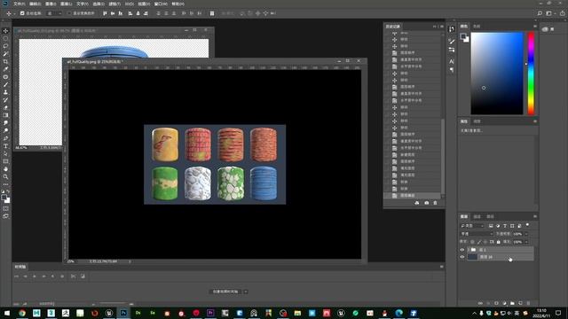568x319 pixels.
Task: Hide the group layer via its eye icon
Action: tap(461, 250)
